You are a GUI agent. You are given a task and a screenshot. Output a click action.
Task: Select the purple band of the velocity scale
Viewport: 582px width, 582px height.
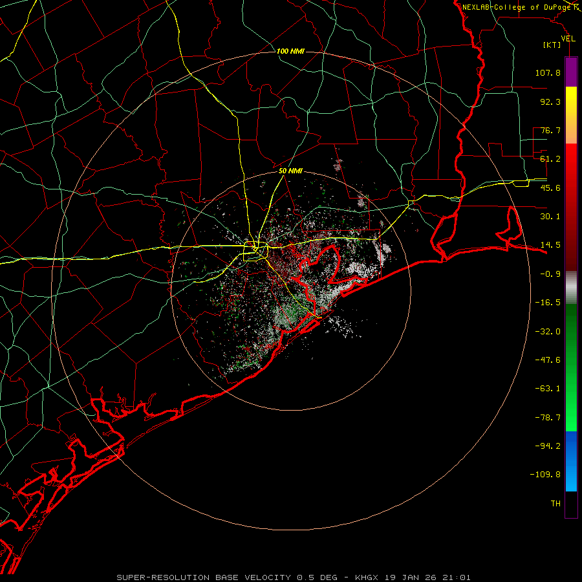pyautogui.click(x=571, y=72)
